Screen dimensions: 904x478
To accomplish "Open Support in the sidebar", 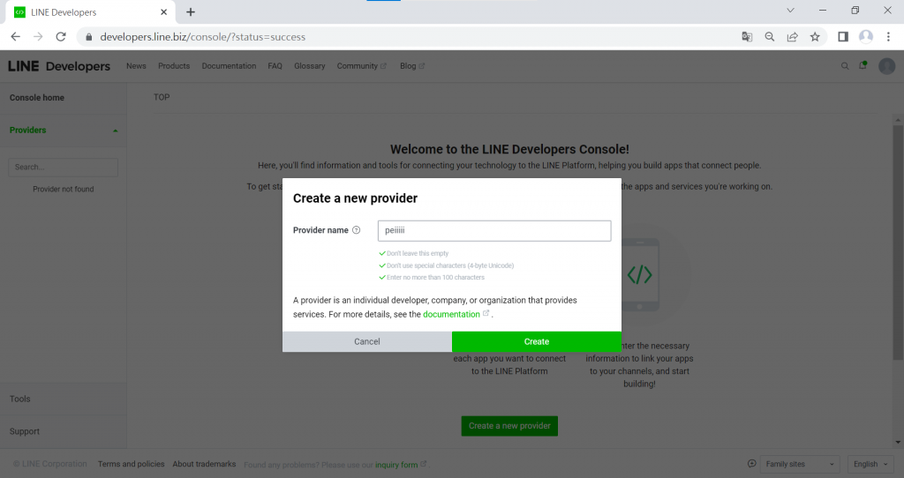I will pyautogui.click(x=25, y=431).
